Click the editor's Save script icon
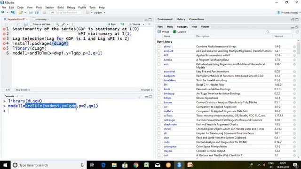The height and width of the screenshot is (169, 301). pyautogui.click(x=26, y=24)
